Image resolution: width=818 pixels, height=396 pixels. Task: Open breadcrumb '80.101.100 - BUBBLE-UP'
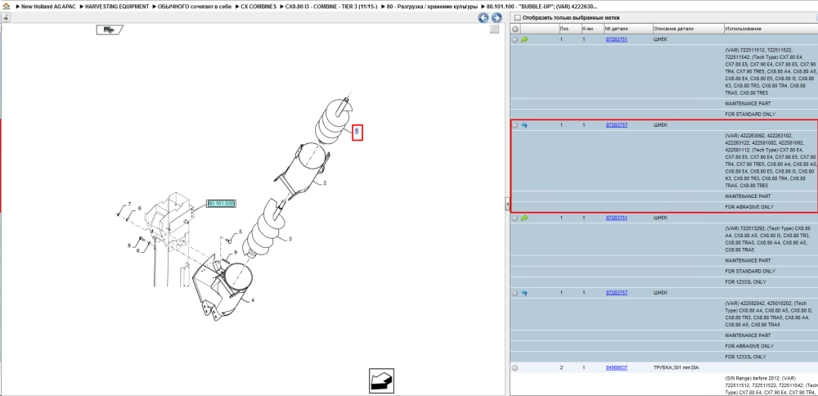pos(542,7)
